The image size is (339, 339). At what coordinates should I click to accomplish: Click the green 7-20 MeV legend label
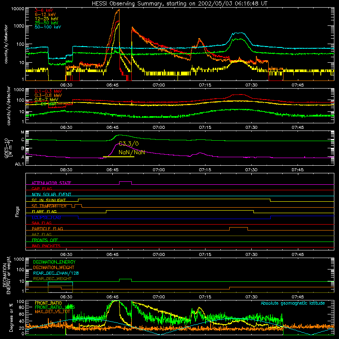(x=45, y=104)
